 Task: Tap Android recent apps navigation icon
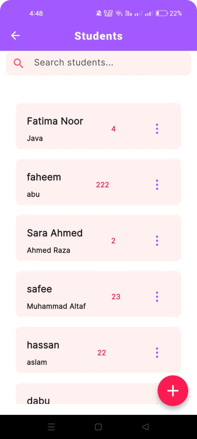(51, 427)
